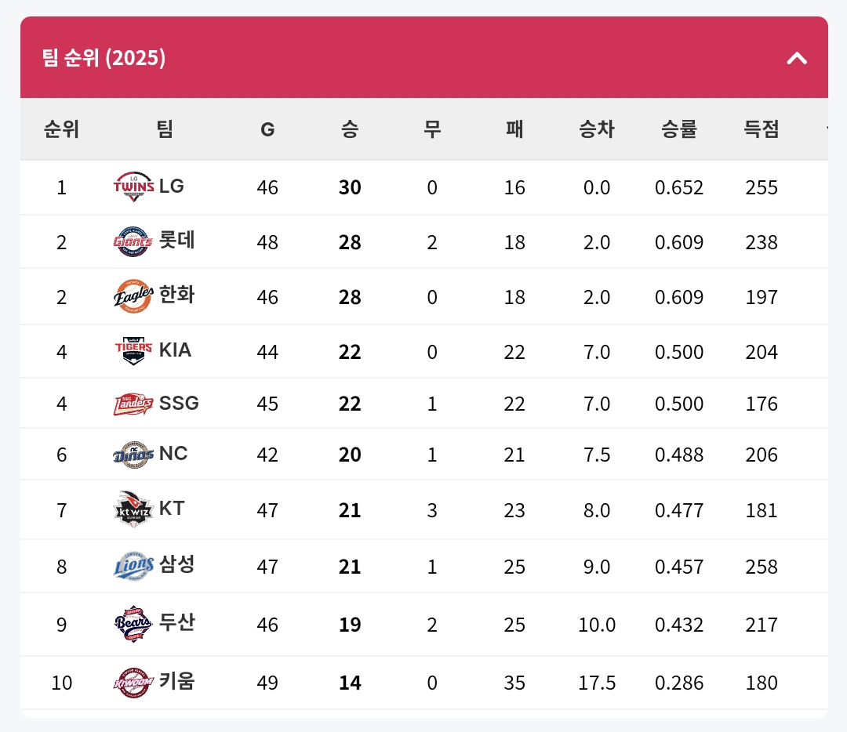Collapse the 팀 순위 (2025) panel chevron
This screenshot has width=847, height=732.
point(797,58)
